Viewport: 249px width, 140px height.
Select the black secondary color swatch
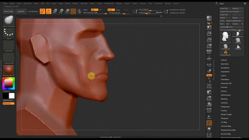[5, 96]
